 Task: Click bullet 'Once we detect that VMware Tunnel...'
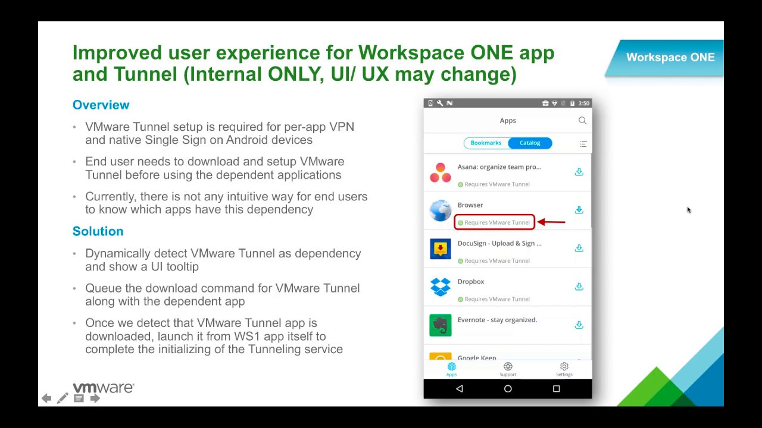[x=214, y=336]
